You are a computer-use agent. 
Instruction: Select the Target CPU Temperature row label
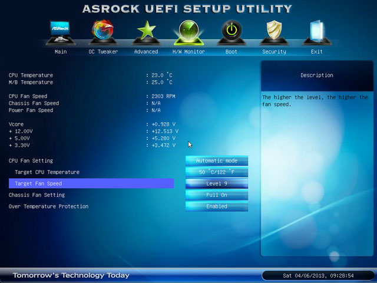(47, 172)
